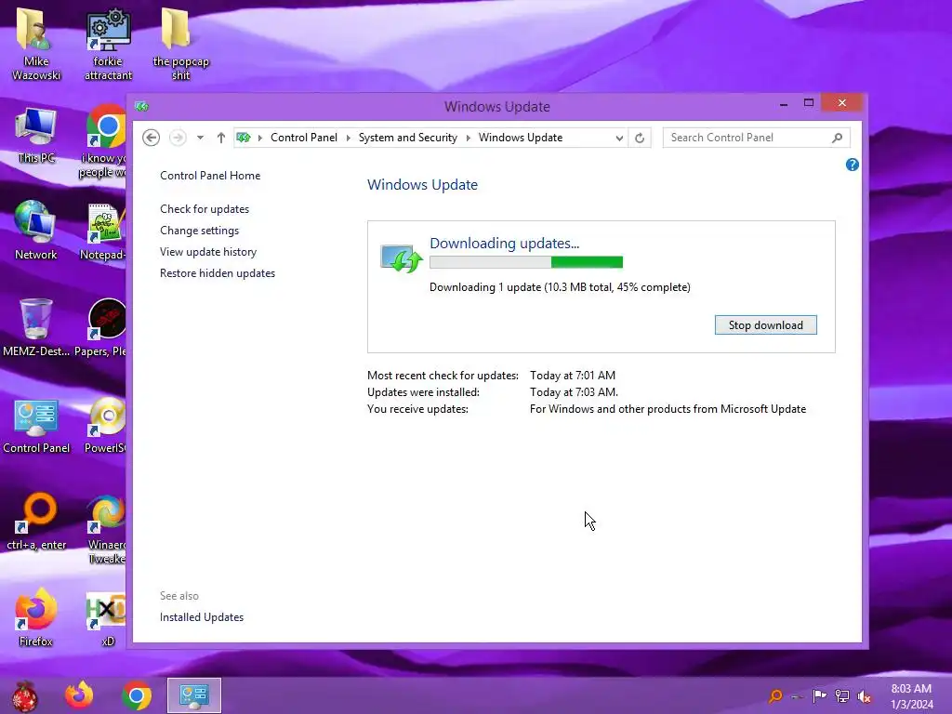The image size is (952, 714).
Task: Click the Control Panel icon in the address bar
Action: click(244, 138)
